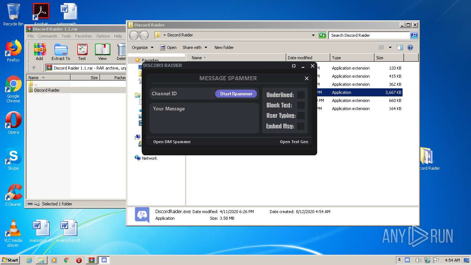This screenshot has height=265, width=471.
Task: Select Discord Raider folder in WinRAR list
Action: (47, 90)
